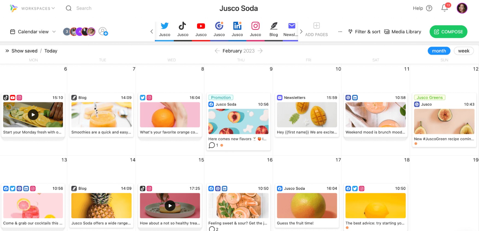Click the Search field
Viewport: 479px width, 231px height.
pyautogui.click(x=84, y=8)
